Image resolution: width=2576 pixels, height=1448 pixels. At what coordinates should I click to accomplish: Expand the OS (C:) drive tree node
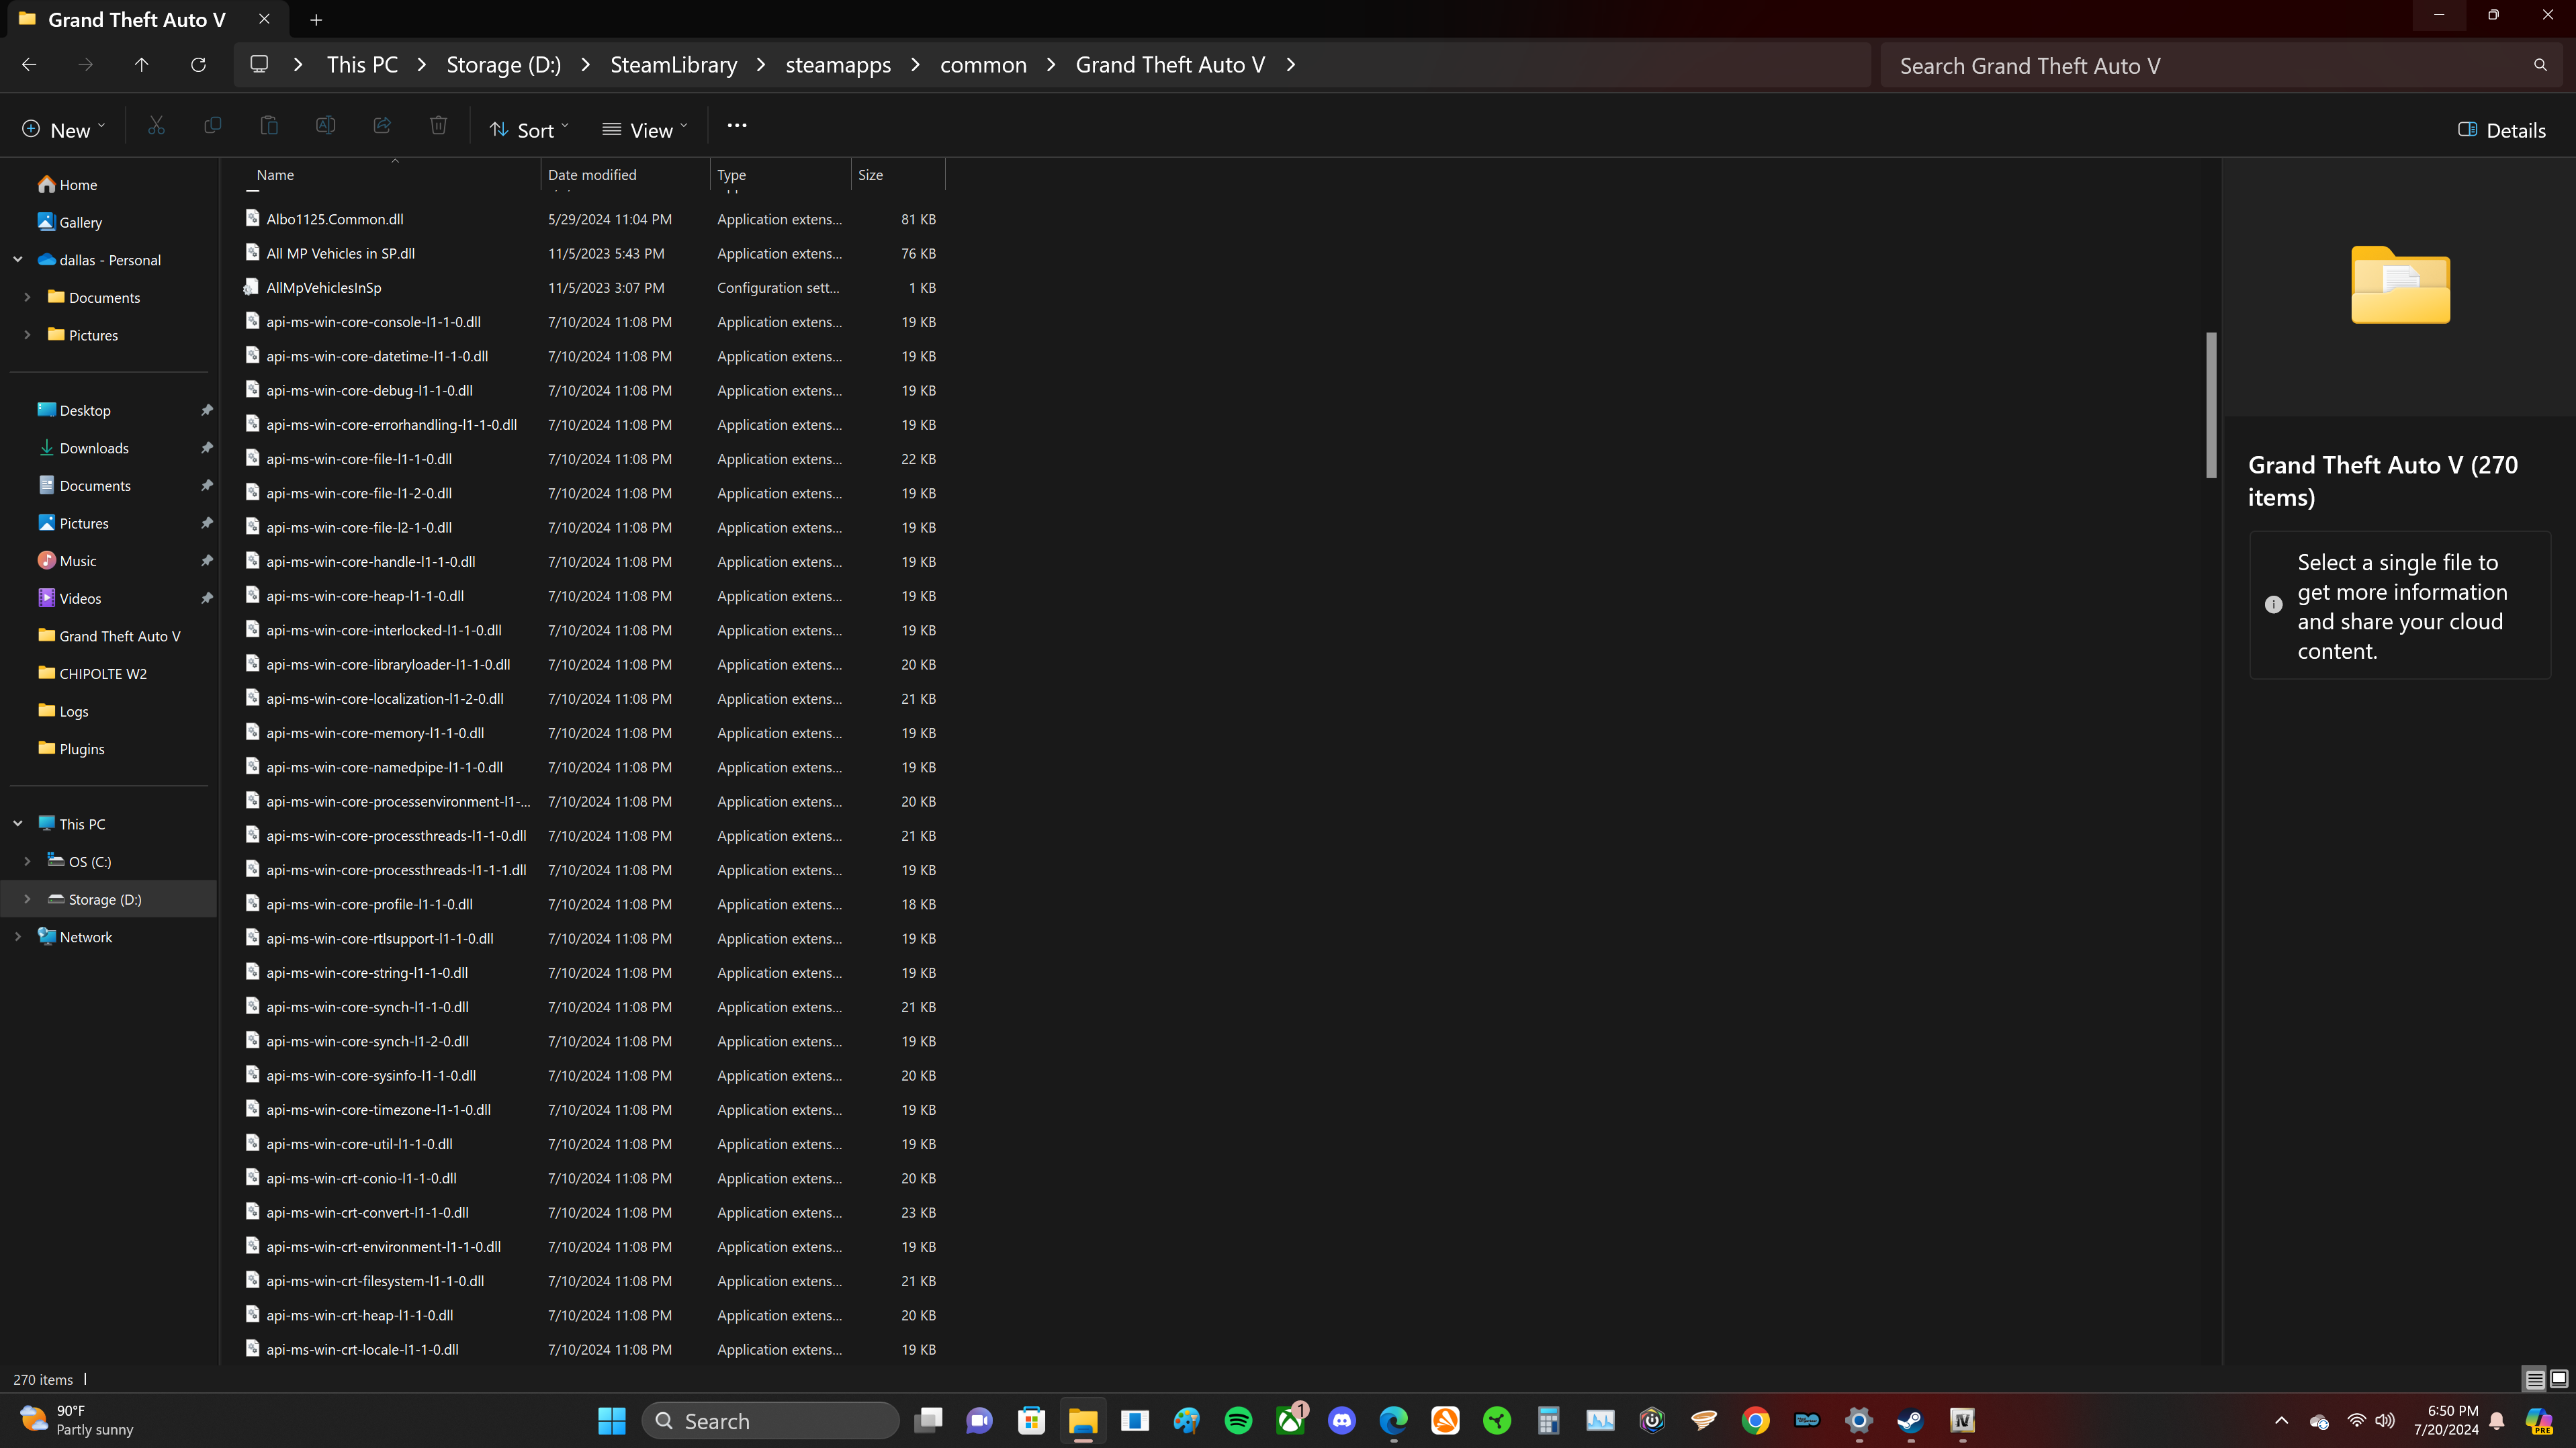click(x=27, y=861)
